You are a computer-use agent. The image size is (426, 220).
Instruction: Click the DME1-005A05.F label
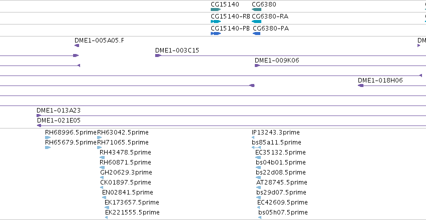[x=100, y=40]
